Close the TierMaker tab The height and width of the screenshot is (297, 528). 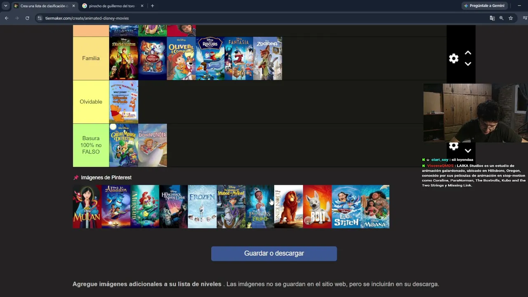point(73,6)
